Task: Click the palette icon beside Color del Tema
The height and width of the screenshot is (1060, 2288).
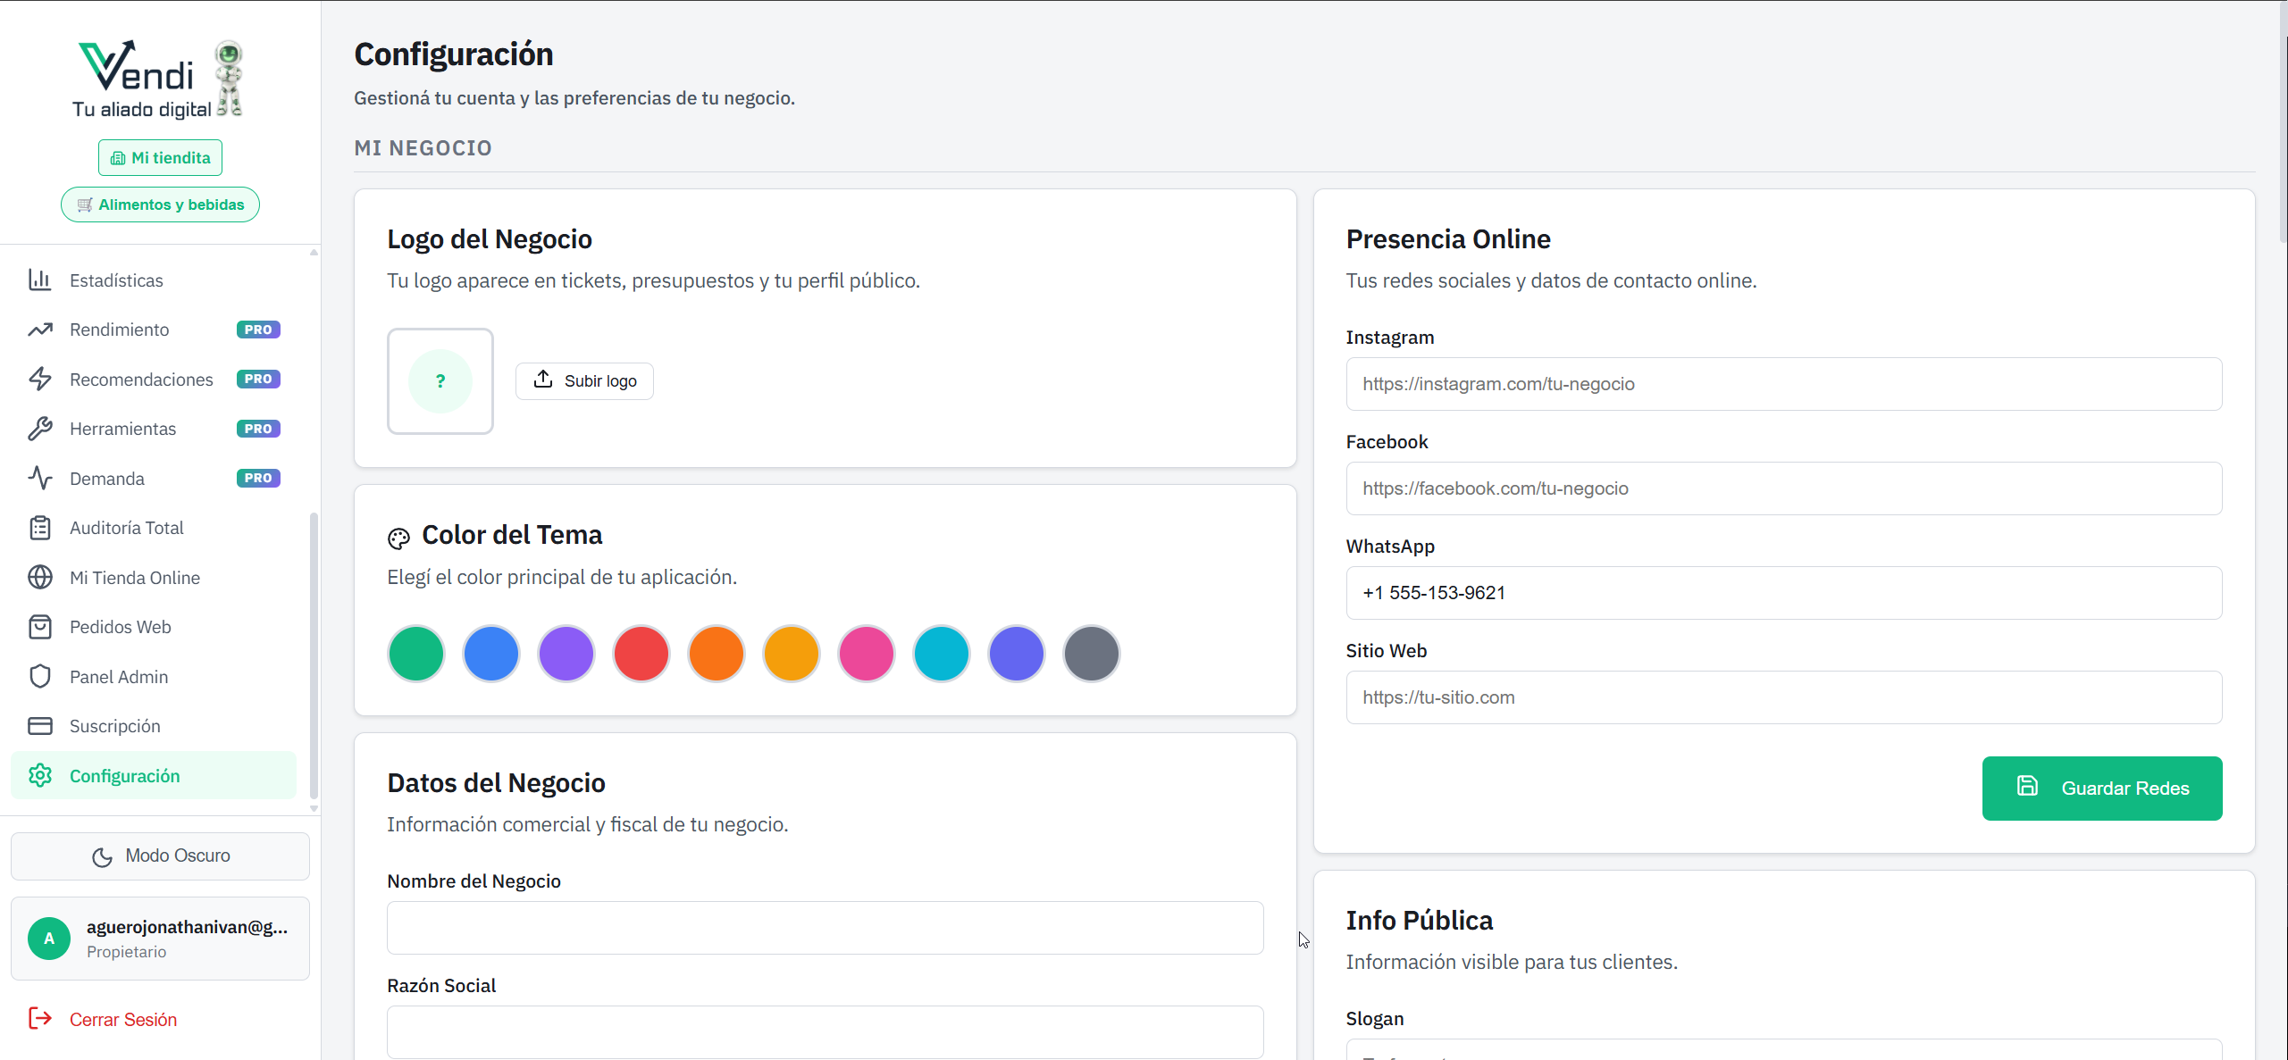Action: point(398,538)
